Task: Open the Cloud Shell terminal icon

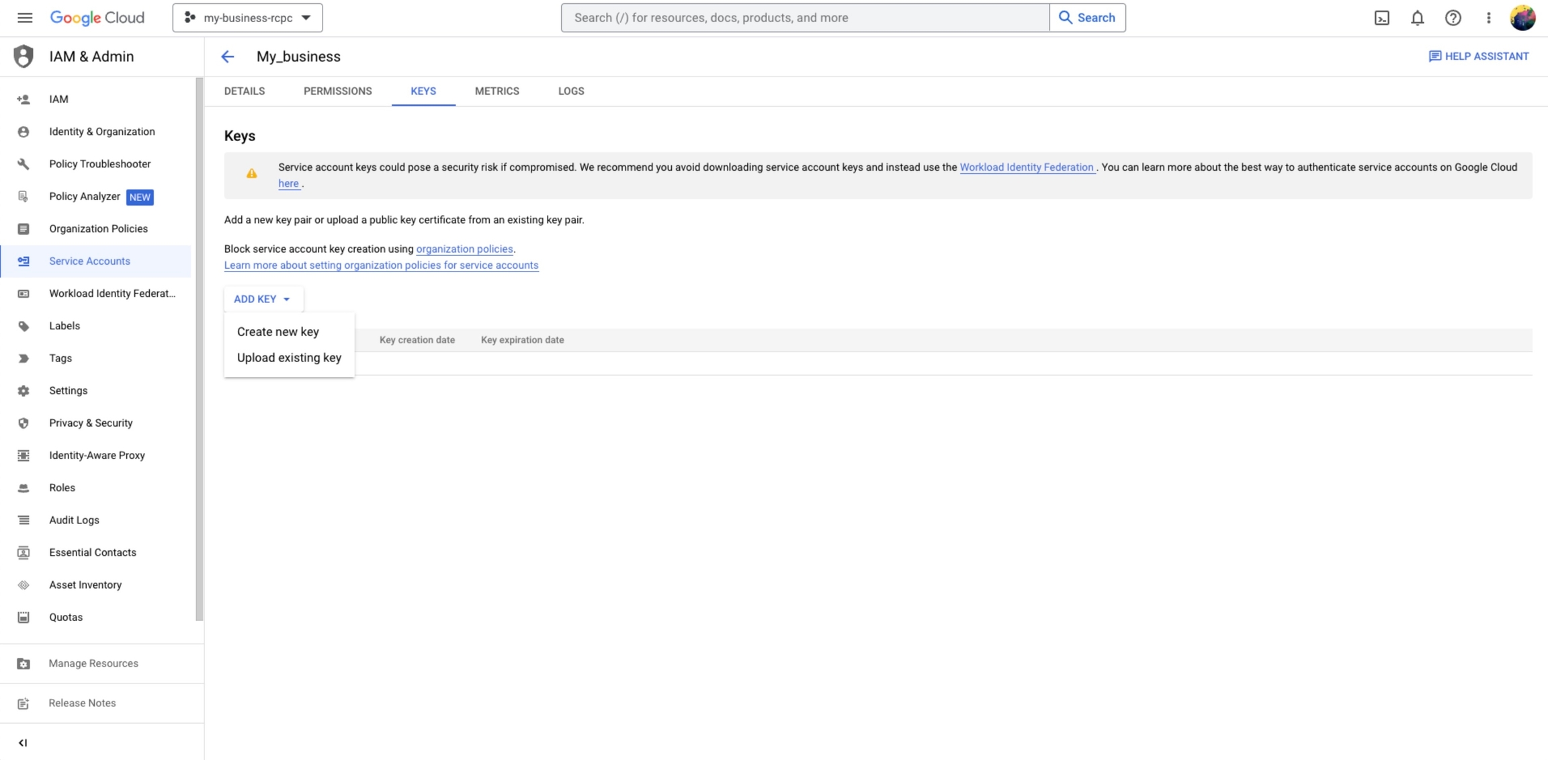Action: (x=1382, y=17)
